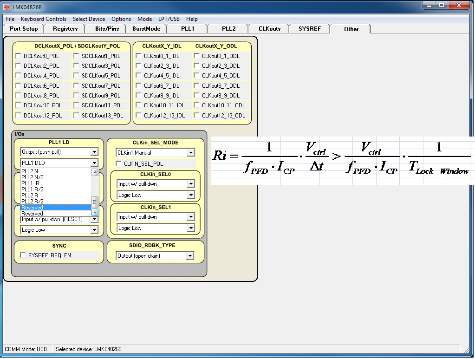The width and height of the screenshot is (475, 359).
Task: Open the Mode menu
Action: pos(144,19)
